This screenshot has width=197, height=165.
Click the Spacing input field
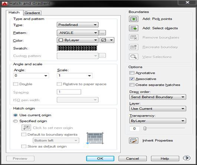point(69,92)
